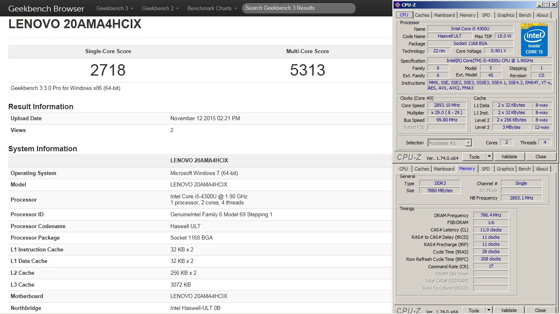Open Tools dropdown arrow in lower CPU-Z window

(489, 310)
